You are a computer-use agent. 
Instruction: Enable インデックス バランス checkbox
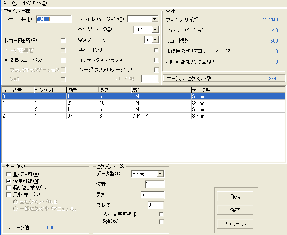point(156,60)
